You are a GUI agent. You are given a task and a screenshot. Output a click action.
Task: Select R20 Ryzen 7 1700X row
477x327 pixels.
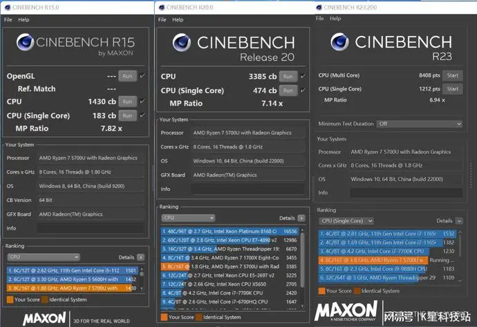230,258
